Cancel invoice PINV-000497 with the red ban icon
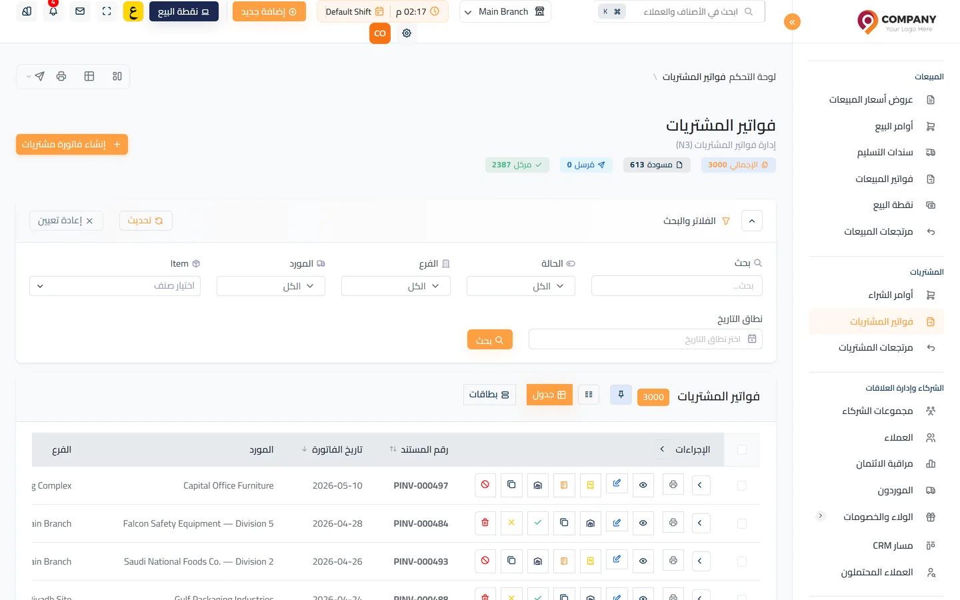 485,485
